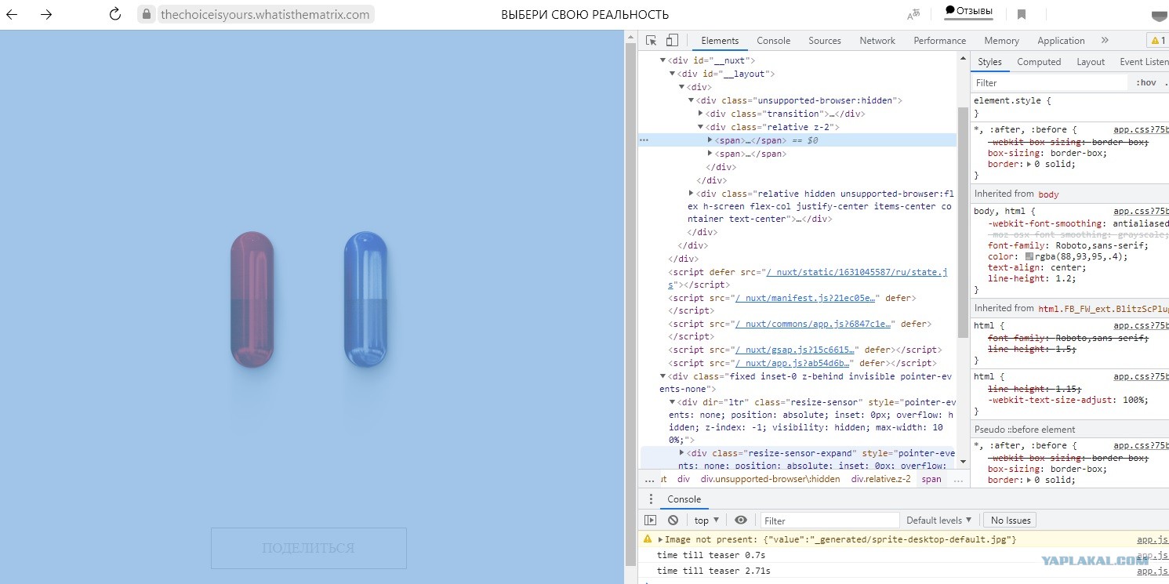The width and height of the screenshot is (1169, 584).
Task: Click the address bar URL
Action: pos(265,14)
